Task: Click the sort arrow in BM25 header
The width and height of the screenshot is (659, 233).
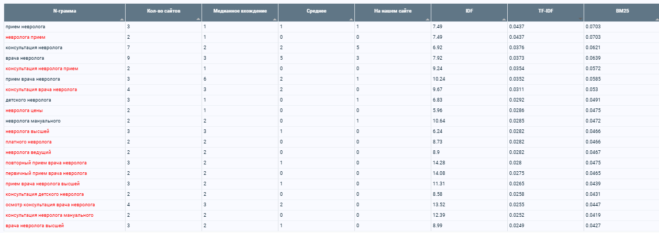Action: click(x=656, y=18)
